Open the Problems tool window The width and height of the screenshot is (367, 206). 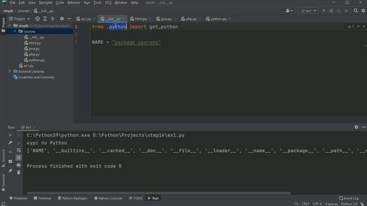18,199
